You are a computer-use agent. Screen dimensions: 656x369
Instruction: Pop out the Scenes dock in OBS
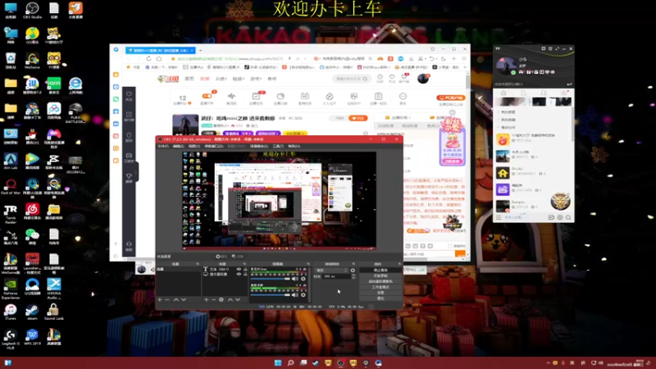point(198,264)
